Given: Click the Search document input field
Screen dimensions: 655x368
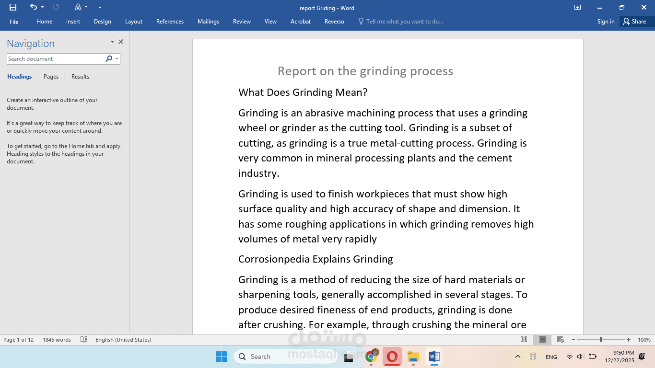Looking at the screenshot, I should (x=55, y=58).
